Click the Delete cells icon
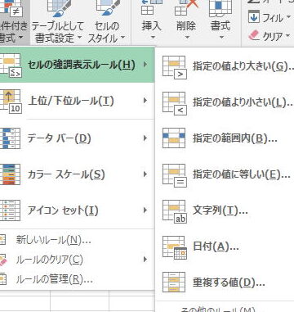Viewport: 294px width, 312px height. click(x=186, y=7)
